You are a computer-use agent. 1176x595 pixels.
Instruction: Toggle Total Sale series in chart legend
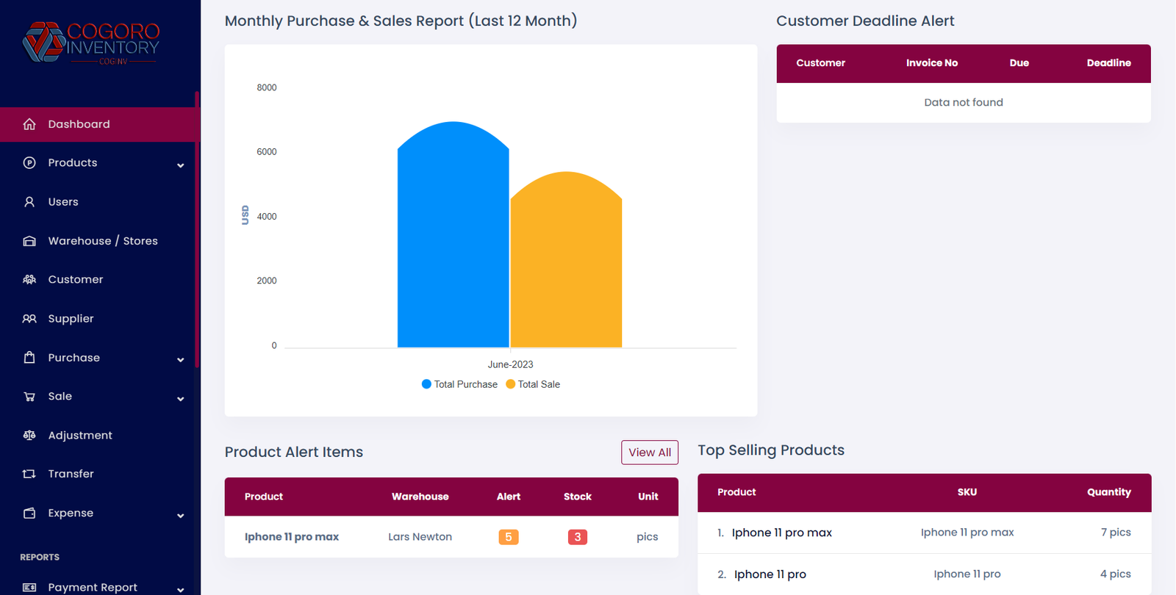pos(533,384)
